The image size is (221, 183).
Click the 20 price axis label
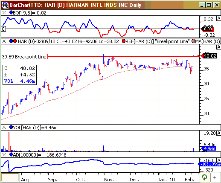click(206, 113)
